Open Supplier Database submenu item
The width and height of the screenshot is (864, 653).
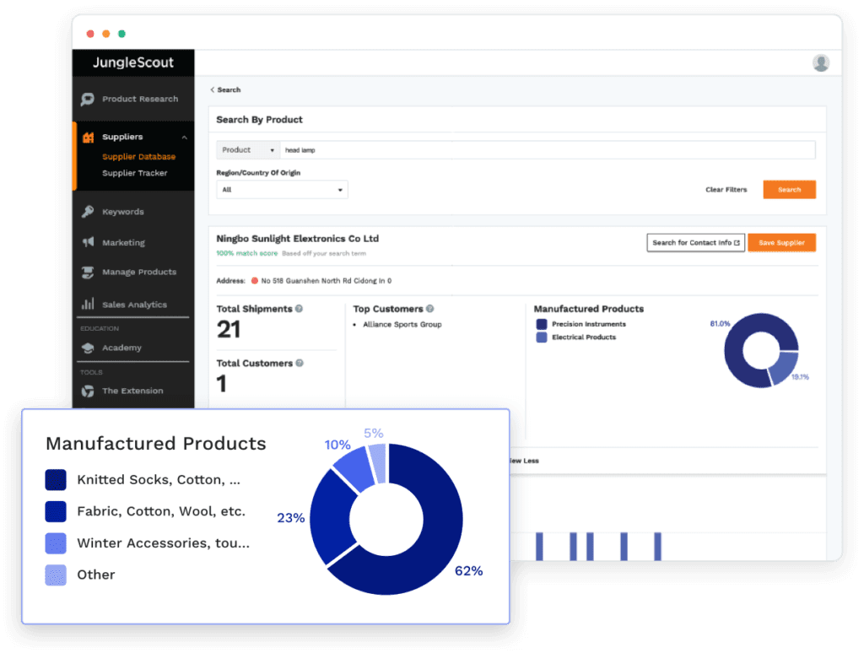tap(138, 157)
